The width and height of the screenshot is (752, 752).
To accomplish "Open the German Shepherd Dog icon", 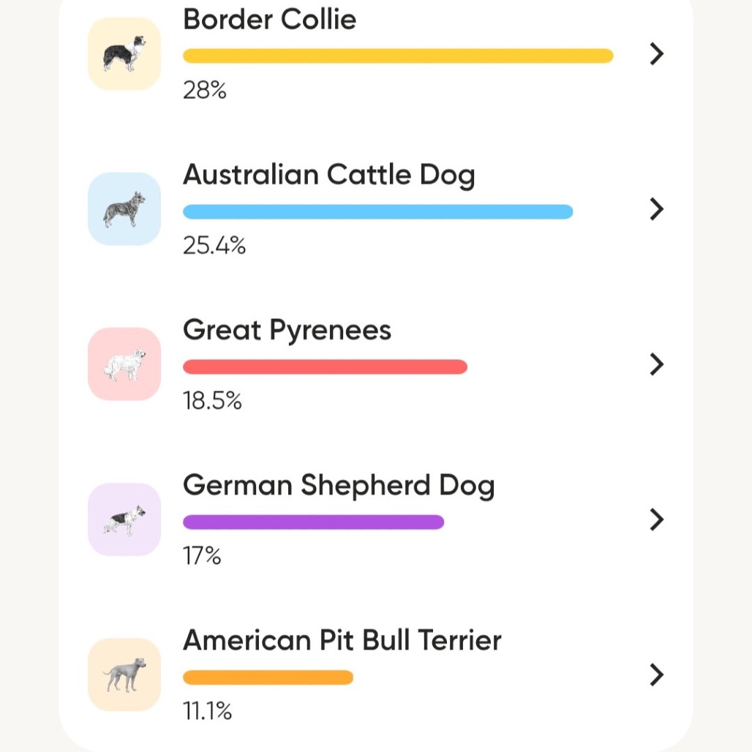I will [x=124, y=519].
